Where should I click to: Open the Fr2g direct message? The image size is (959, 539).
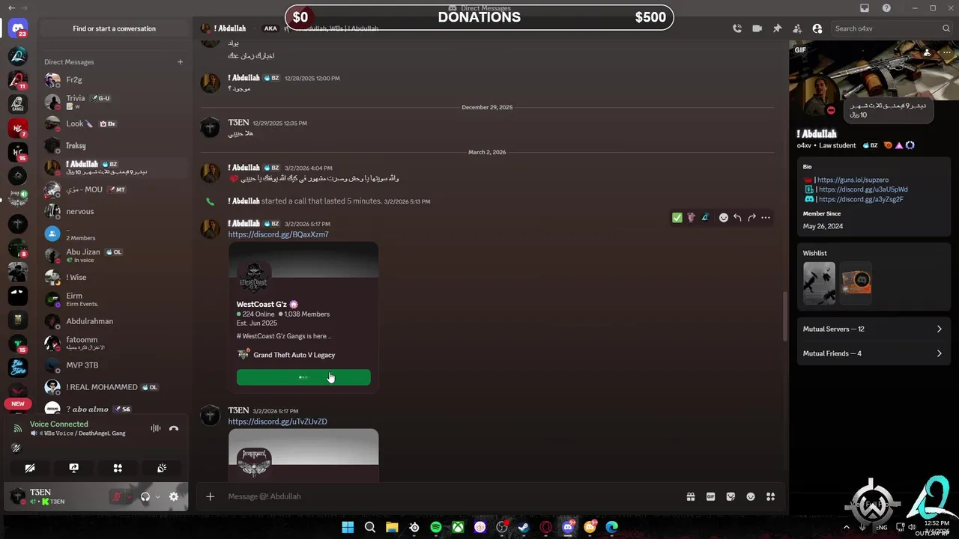[x=115, y=80]
